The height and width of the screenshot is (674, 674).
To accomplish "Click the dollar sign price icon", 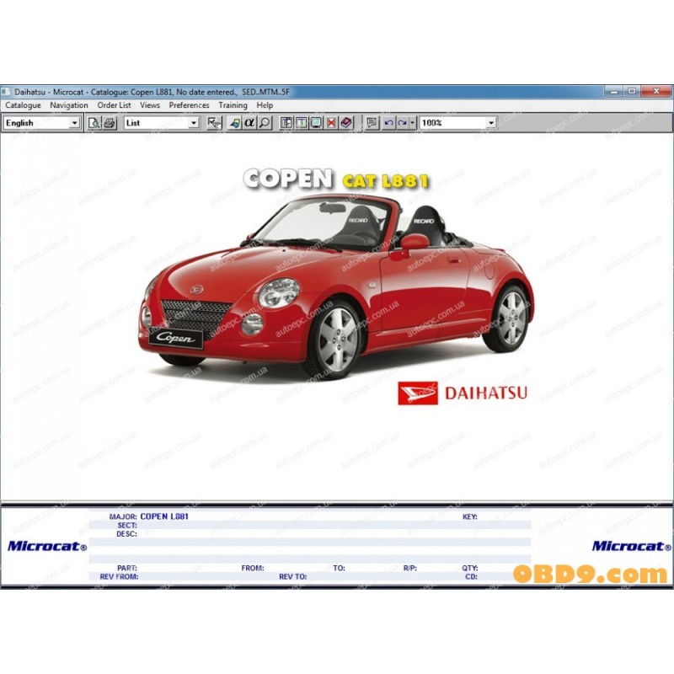I will point(302,123).
